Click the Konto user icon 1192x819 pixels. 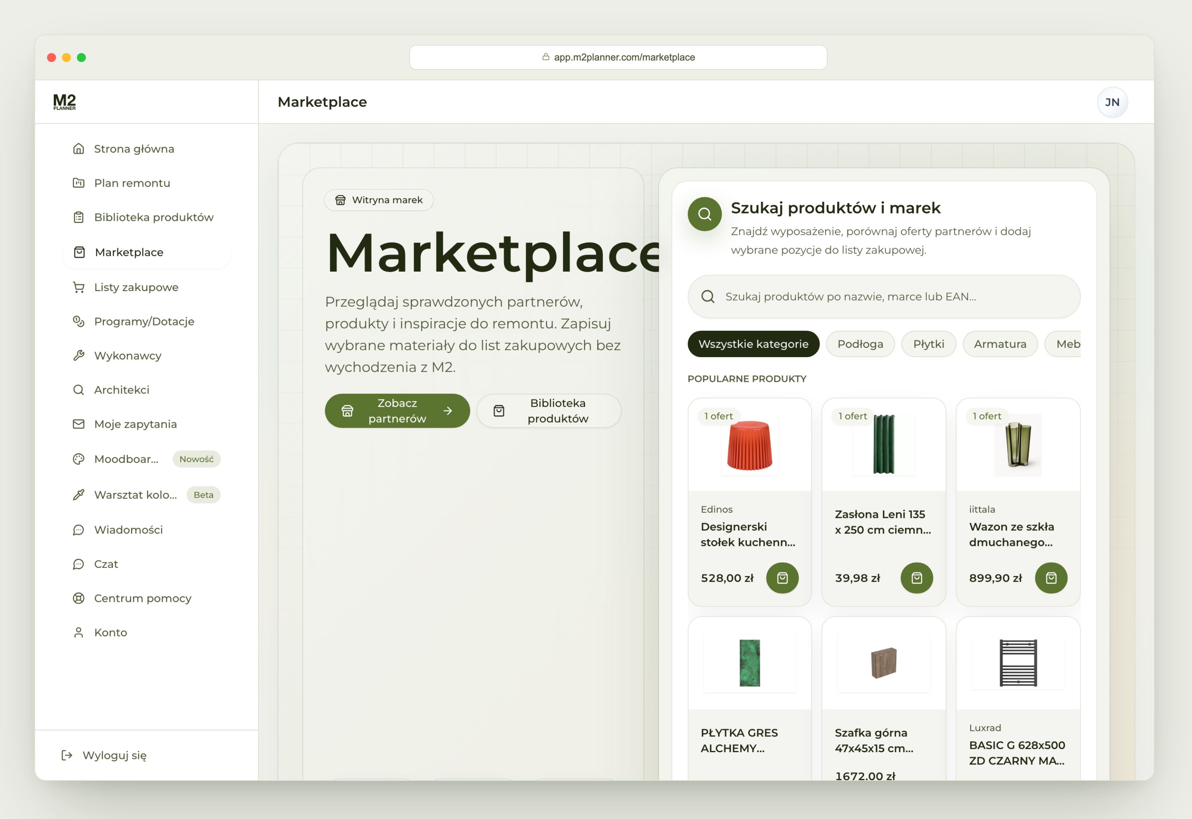click(78, 632)
